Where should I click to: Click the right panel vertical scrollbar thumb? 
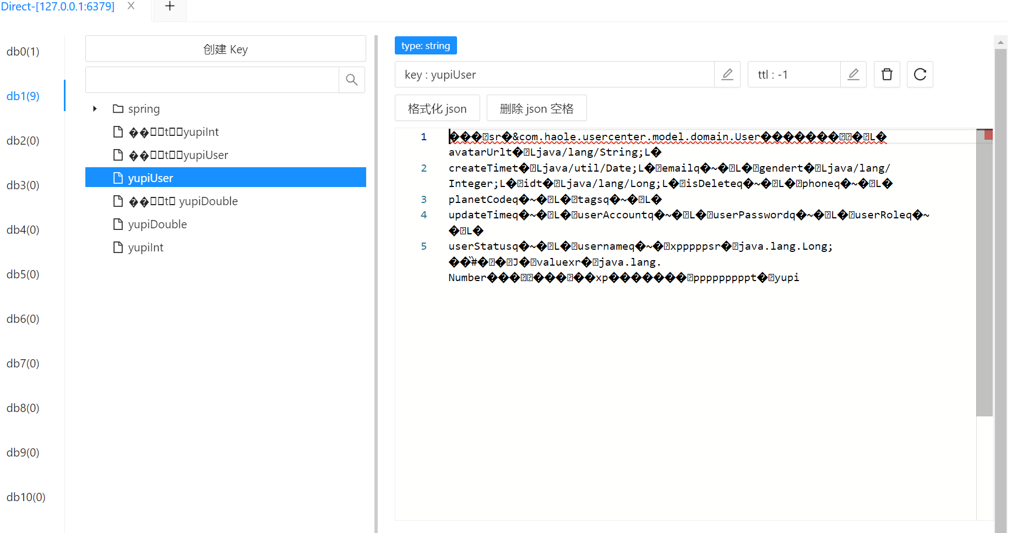pyautogui.click(x=1000, y=290)
